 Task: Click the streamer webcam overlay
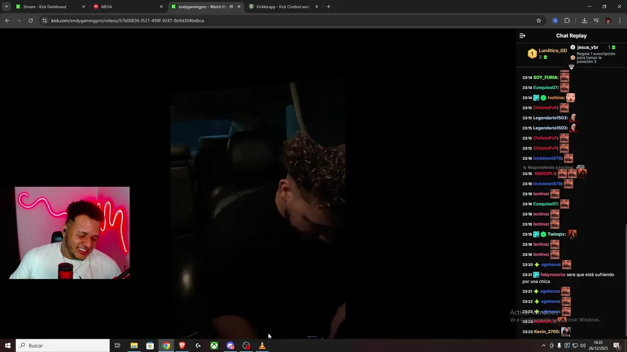point(70,233)
